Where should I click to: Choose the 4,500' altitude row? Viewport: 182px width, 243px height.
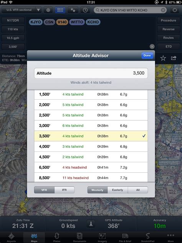pyautogui.click(x=91, y=157)
